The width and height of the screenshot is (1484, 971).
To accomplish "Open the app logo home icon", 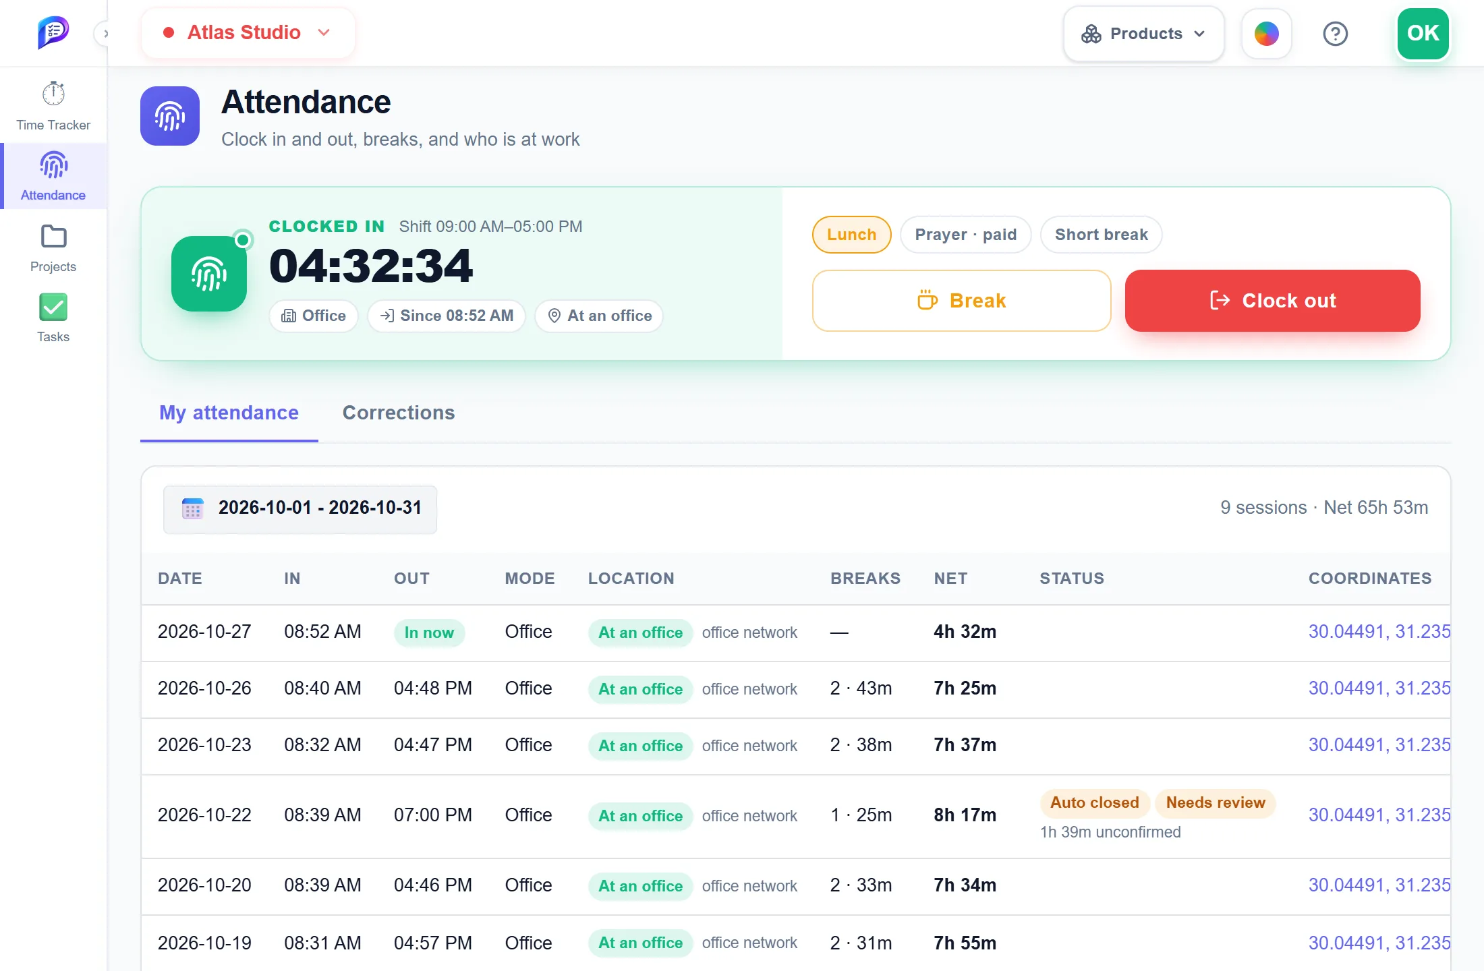I will coord(53,32).
